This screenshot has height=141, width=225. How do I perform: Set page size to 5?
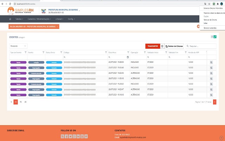(x=11, y=102)
